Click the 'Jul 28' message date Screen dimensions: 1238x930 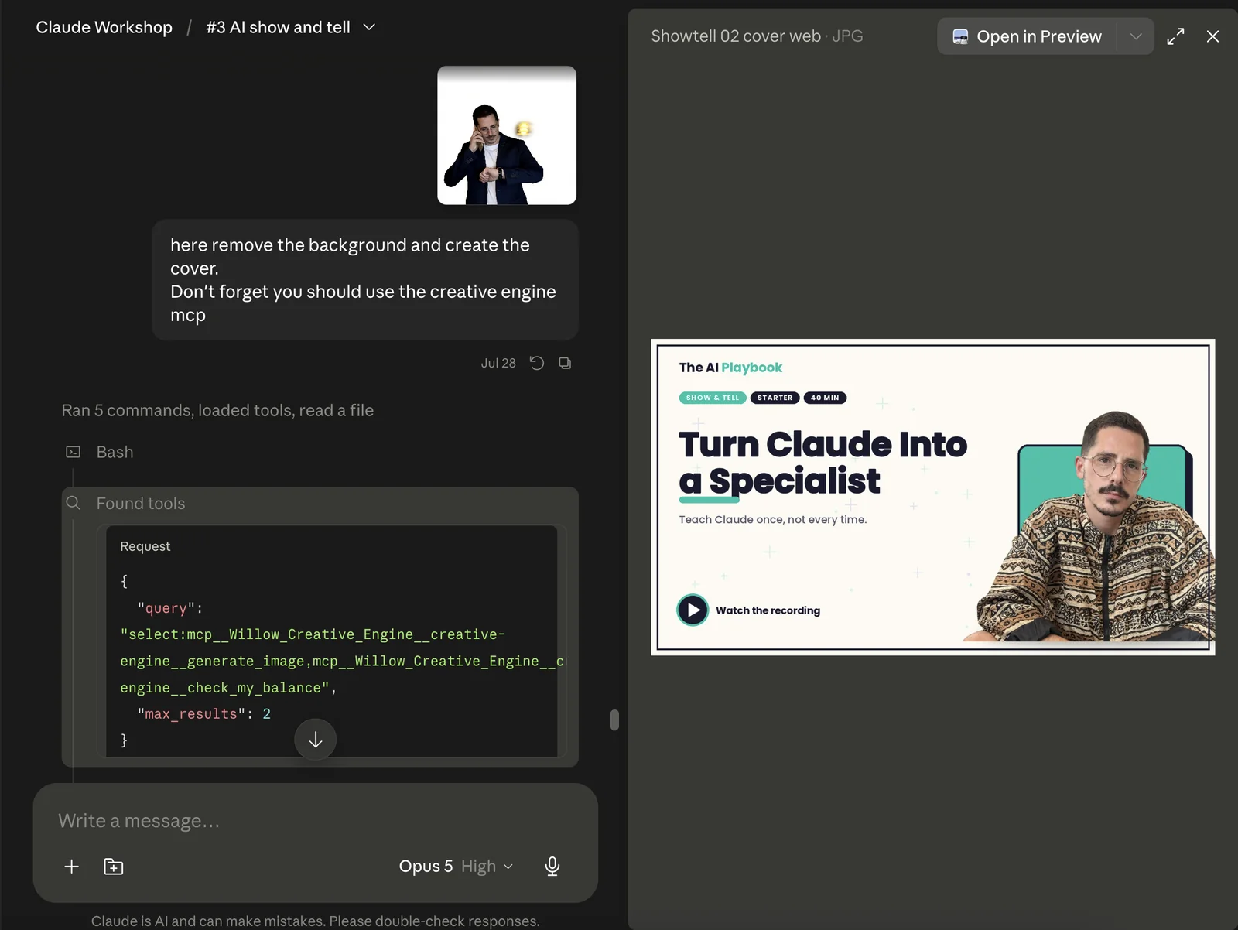tap(498, 363)
